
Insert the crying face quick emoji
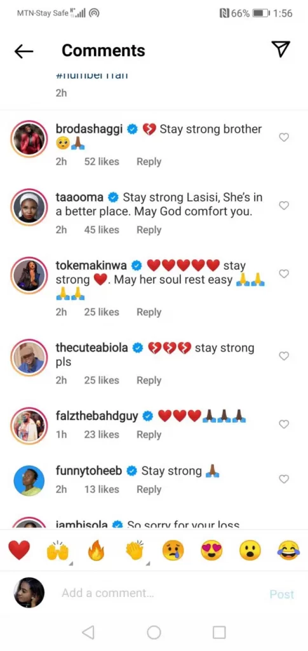tap(173, 551)
